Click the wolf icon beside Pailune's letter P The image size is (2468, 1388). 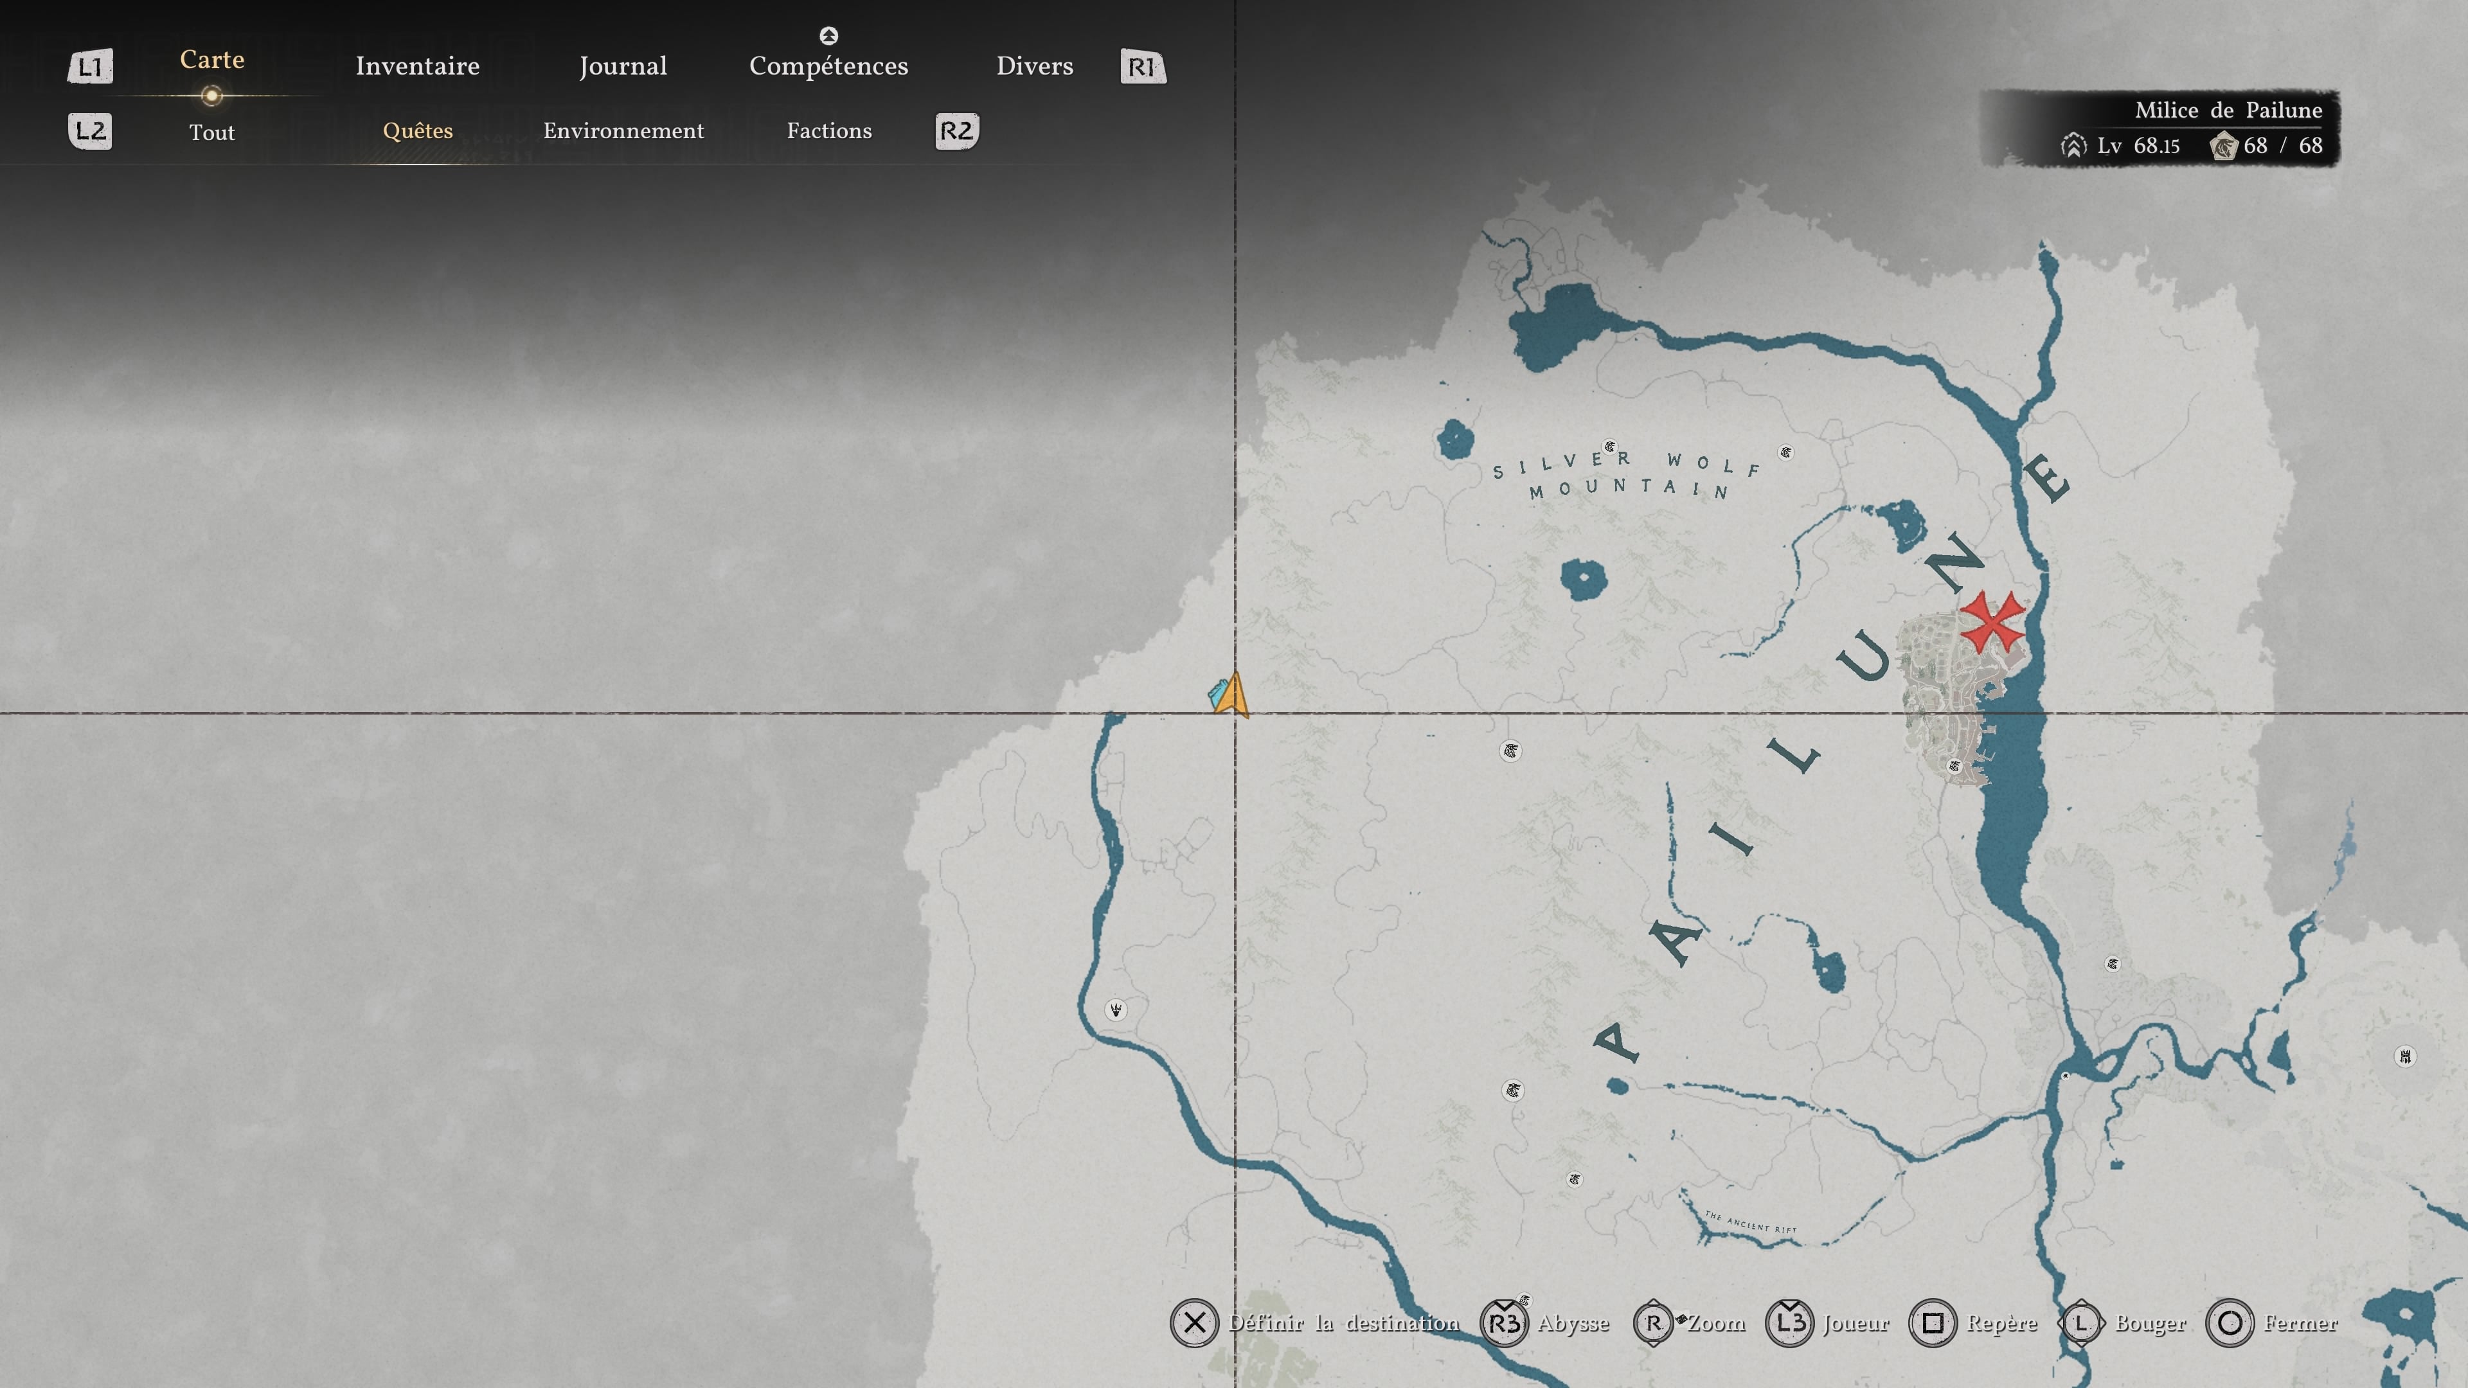pos(1513,1090)
